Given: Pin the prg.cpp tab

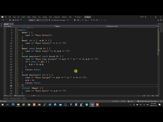Looking at the screenshot, I should 11,24.
